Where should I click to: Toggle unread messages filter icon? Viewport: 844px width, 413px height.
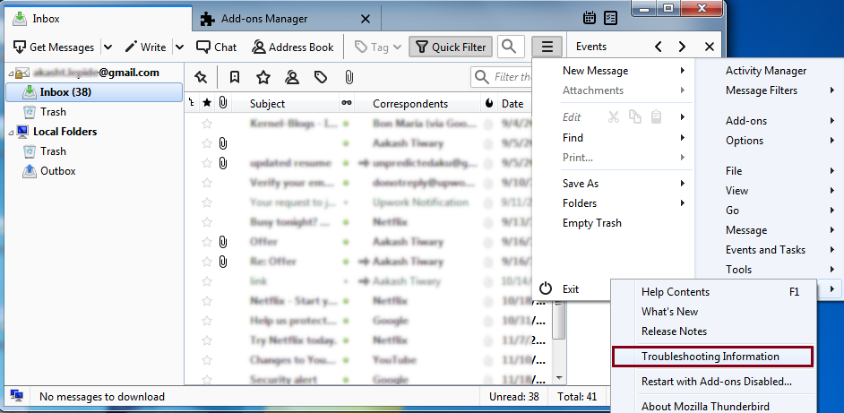235,78
